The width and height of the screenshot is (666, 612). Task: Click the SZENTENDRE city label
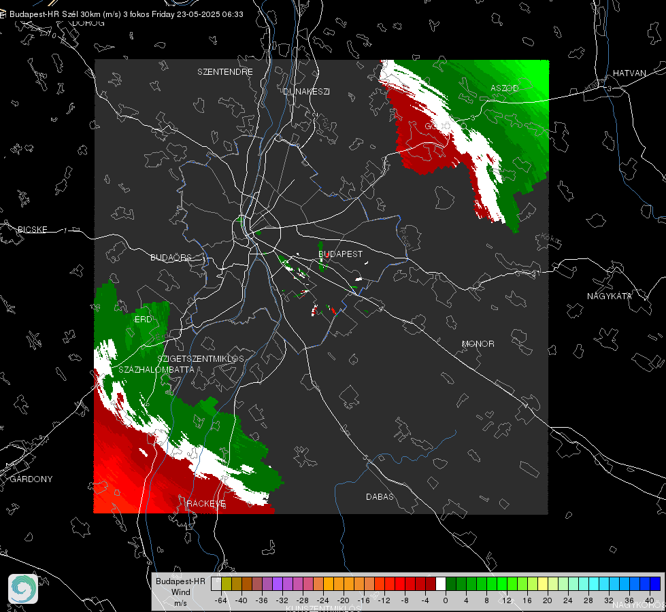(x=225, y=72)
